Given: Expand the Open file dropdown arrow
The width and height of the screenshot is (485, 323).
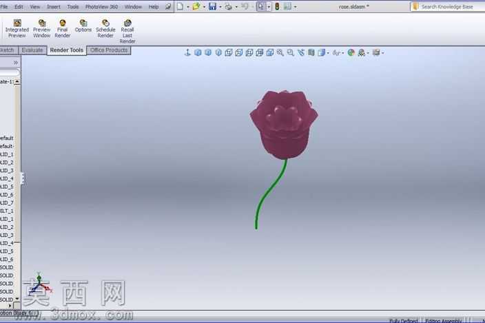Looking at the screenshot, I should 204,7.
